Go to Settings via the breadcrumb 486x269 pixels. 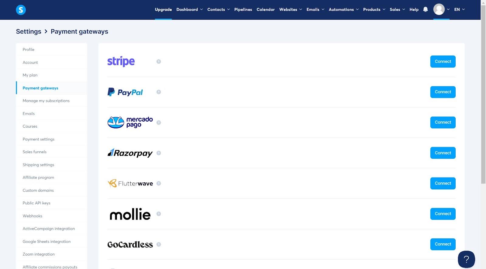tap(29, 32)
